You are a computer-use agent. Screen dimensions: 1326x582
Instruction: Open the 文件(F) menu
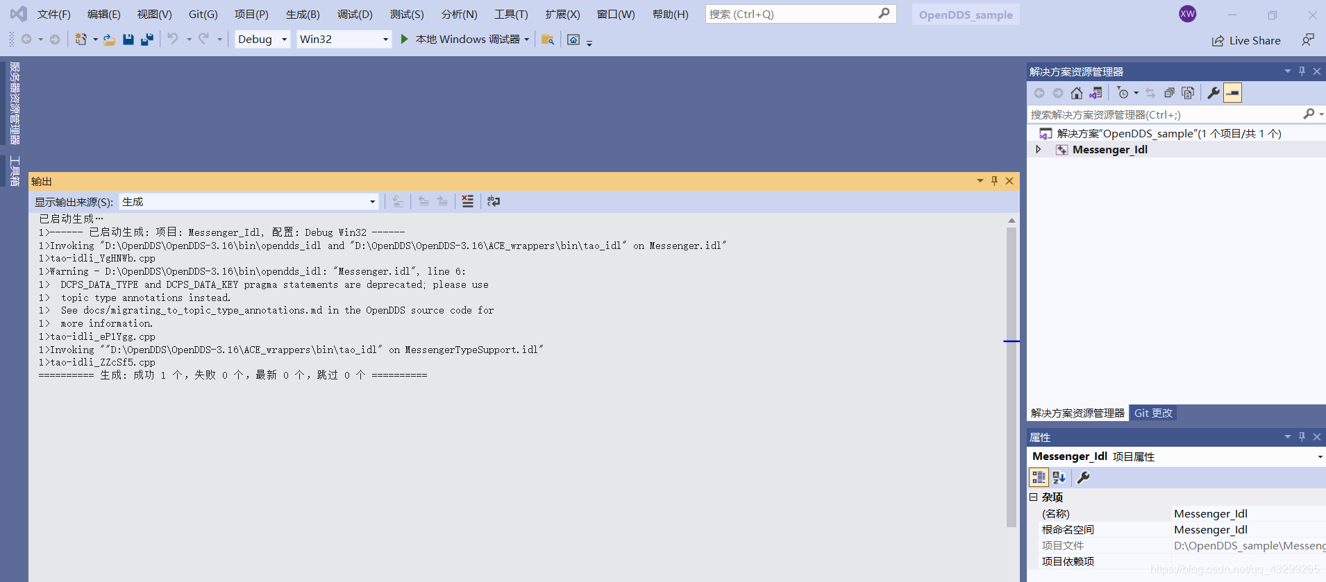(53, 14)
